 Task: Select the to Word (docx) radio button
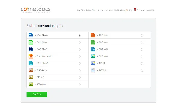pyautogui.click(x=80, y=35)
